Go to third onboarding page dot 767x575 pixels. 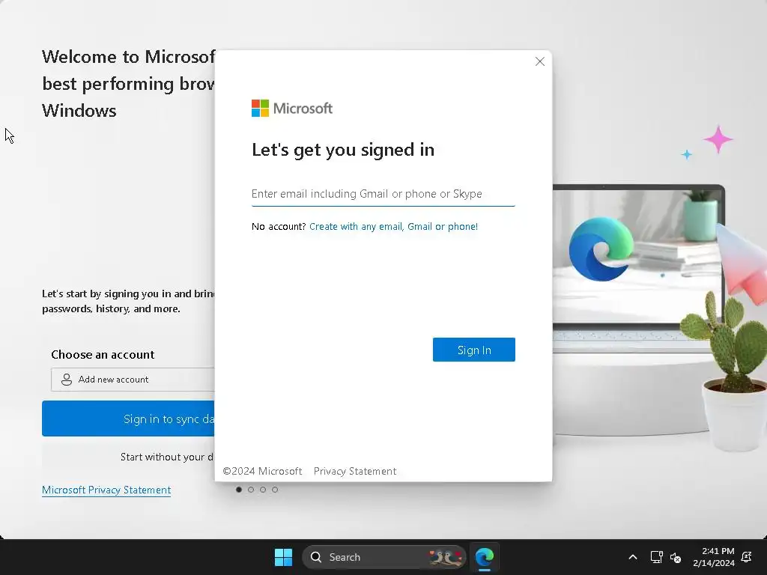263,490
